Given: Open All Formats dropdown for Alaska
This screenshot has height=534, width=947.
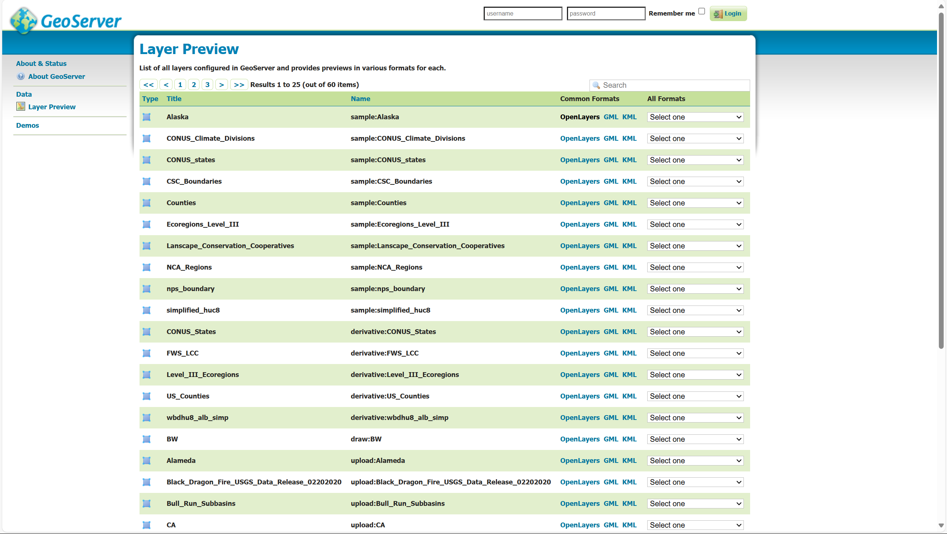Looking at the screenshot, I should point(695,117).
